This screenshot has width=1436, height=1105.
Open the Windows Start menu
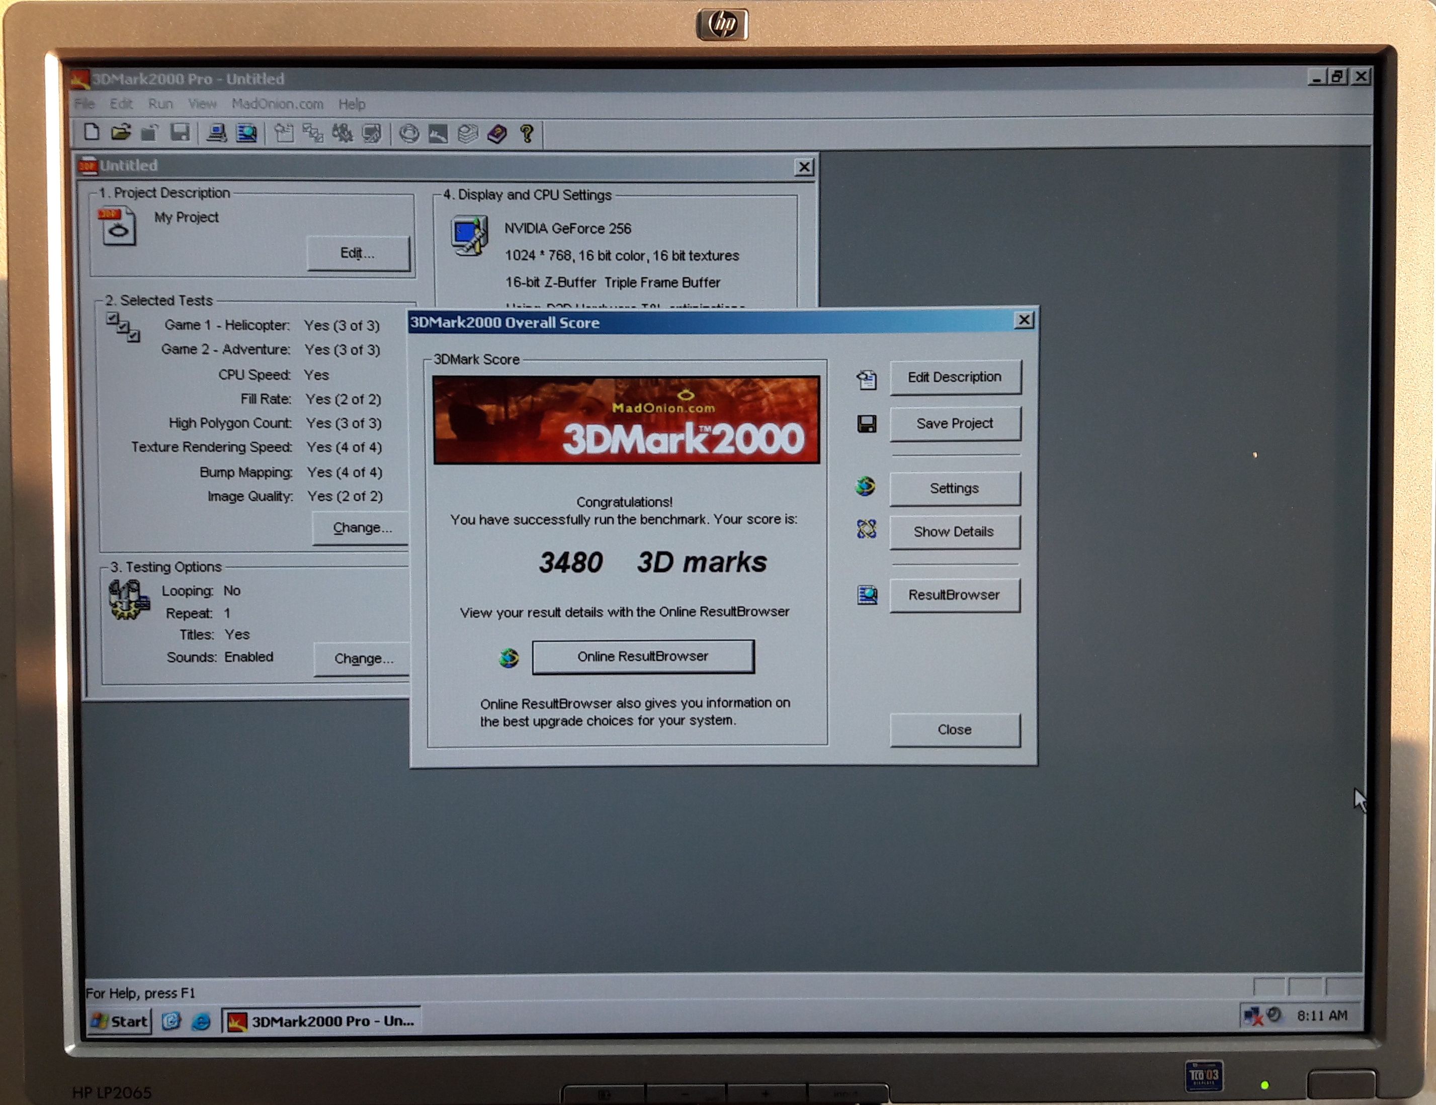click(x=120, y=1021)
